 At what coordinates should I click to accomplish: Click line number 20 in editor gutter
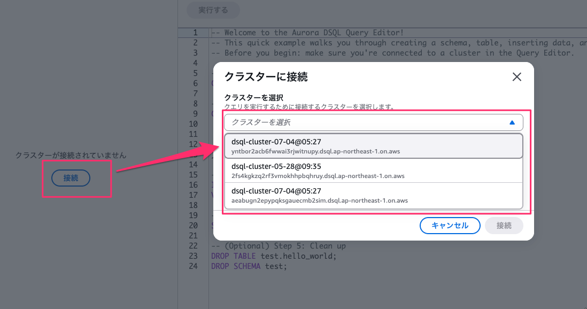click(193, 226)
